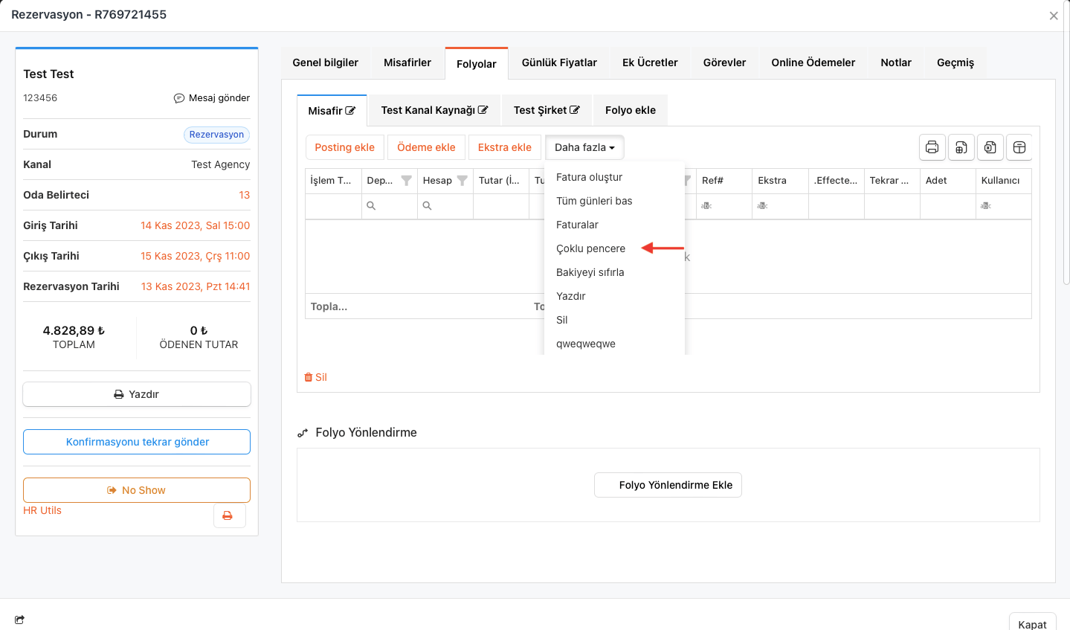Open the Online Ödemeler tab

click(x=813, y=62)
